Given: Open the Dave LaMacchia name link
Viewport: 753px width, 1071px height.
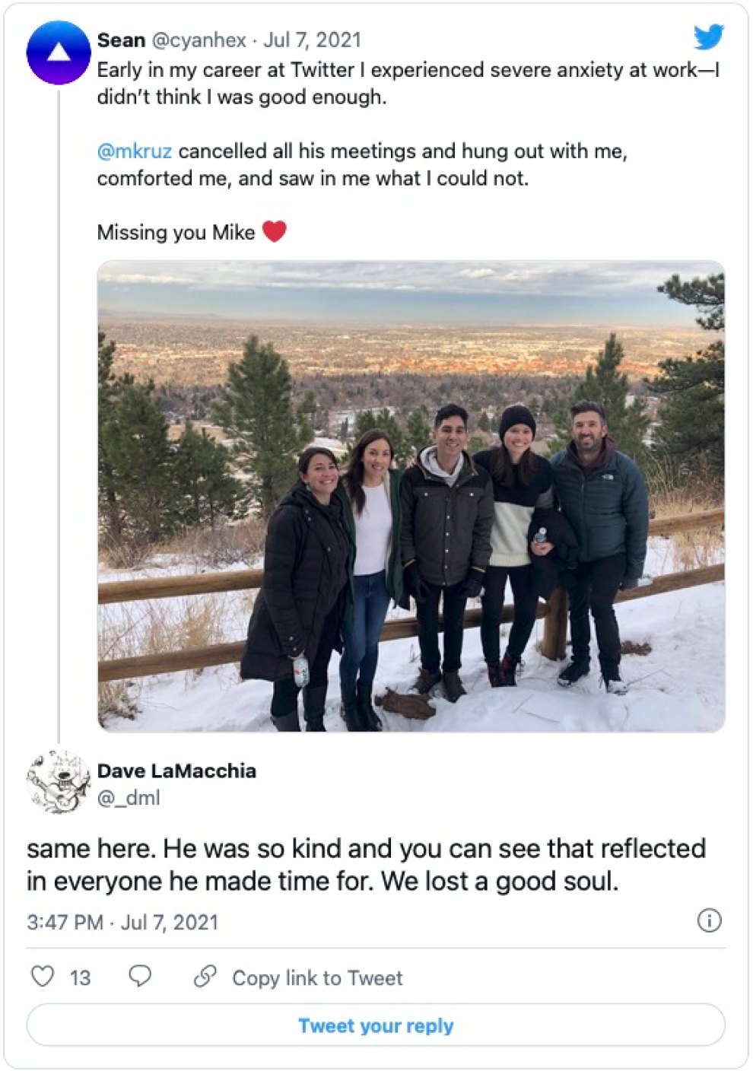Looking at the screenshot, I should (x=176, y=771).
